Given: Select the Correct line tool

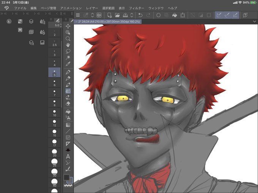Looking at the screenshot, I should (68, 169).
